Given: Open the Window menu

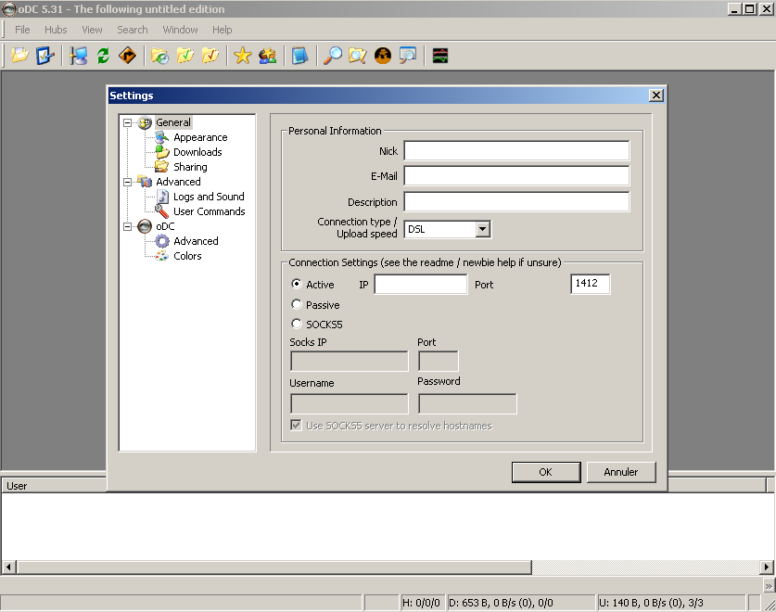Looking at the screenshot, I should click(180, 30).
